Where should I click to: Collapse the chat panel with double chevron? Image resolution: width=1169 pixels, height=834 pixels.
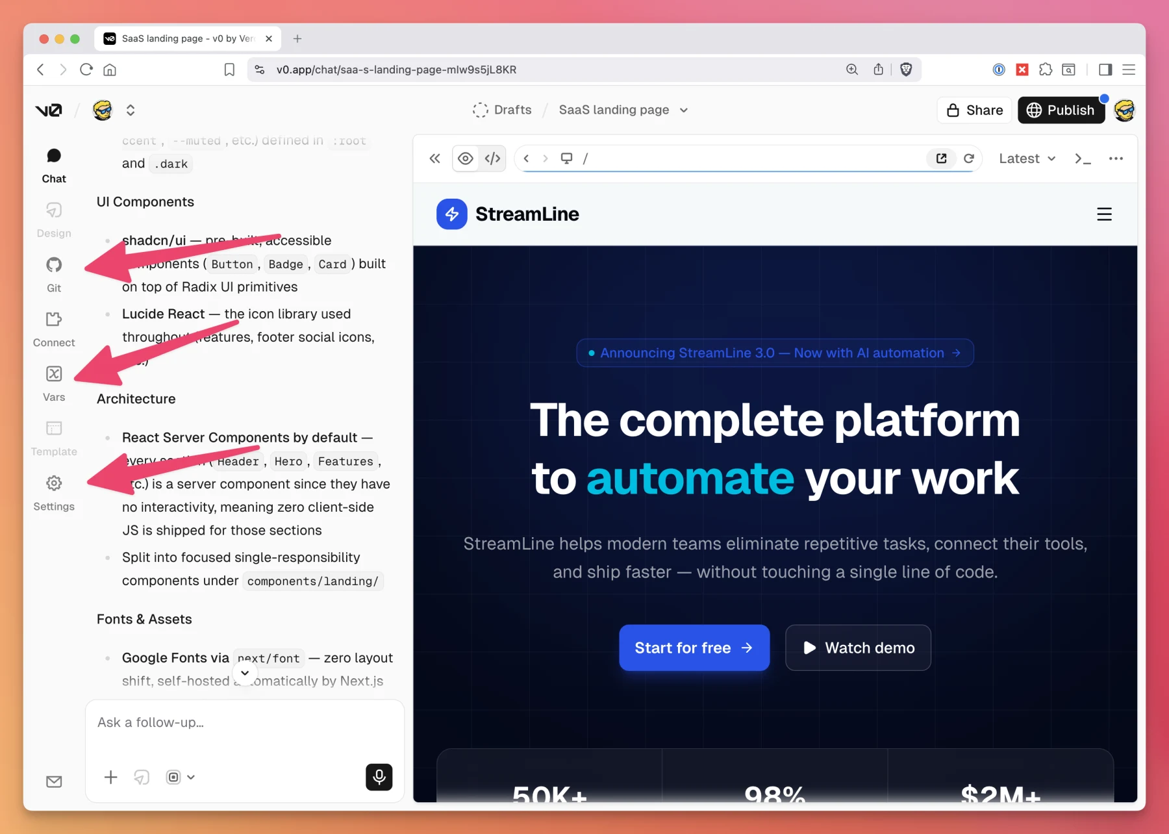[434, 158]
